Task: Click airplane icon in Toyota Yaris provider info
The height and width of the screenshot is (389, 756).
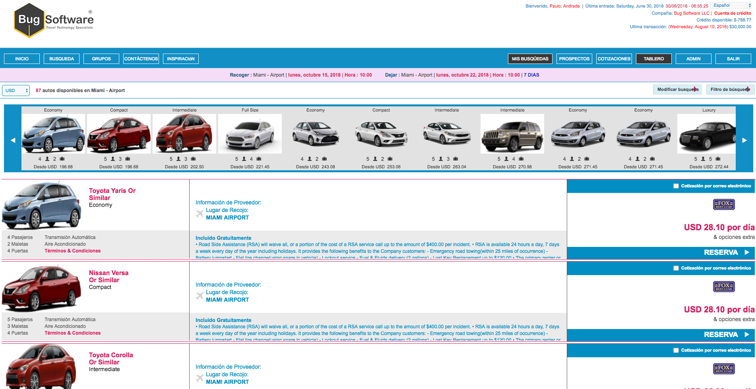Action: coord(200,214)
